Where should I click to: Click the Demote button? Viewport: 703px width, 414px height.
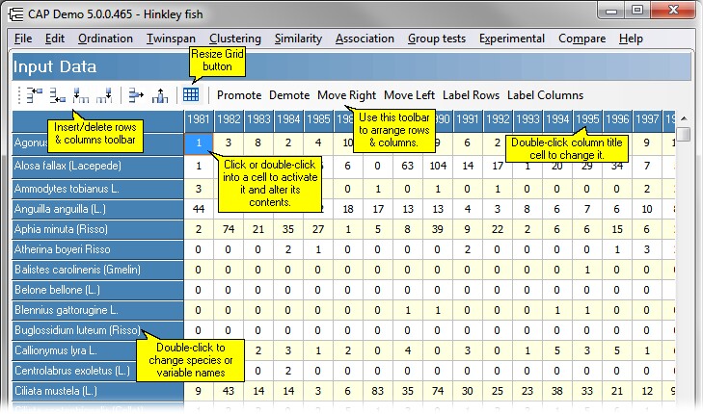point(289,95)
